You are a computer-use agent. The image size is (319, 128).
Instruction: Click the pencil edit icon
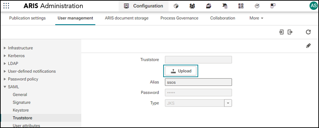[309, 46]
